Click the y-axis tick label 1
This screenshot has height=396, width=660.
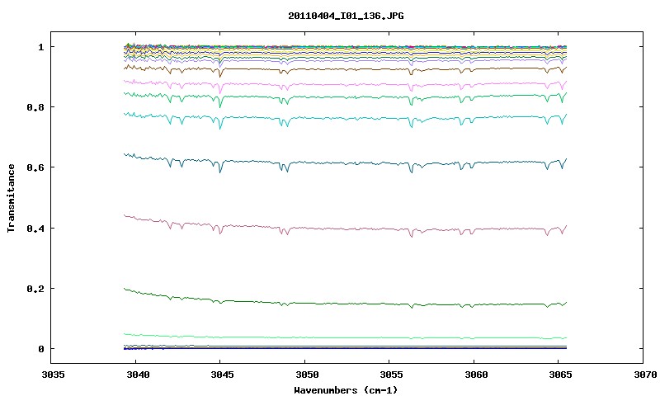point(40,47)
